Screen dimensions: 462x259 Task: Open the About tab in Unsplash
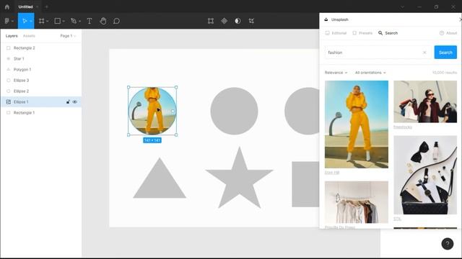click(x=448, y=33)
